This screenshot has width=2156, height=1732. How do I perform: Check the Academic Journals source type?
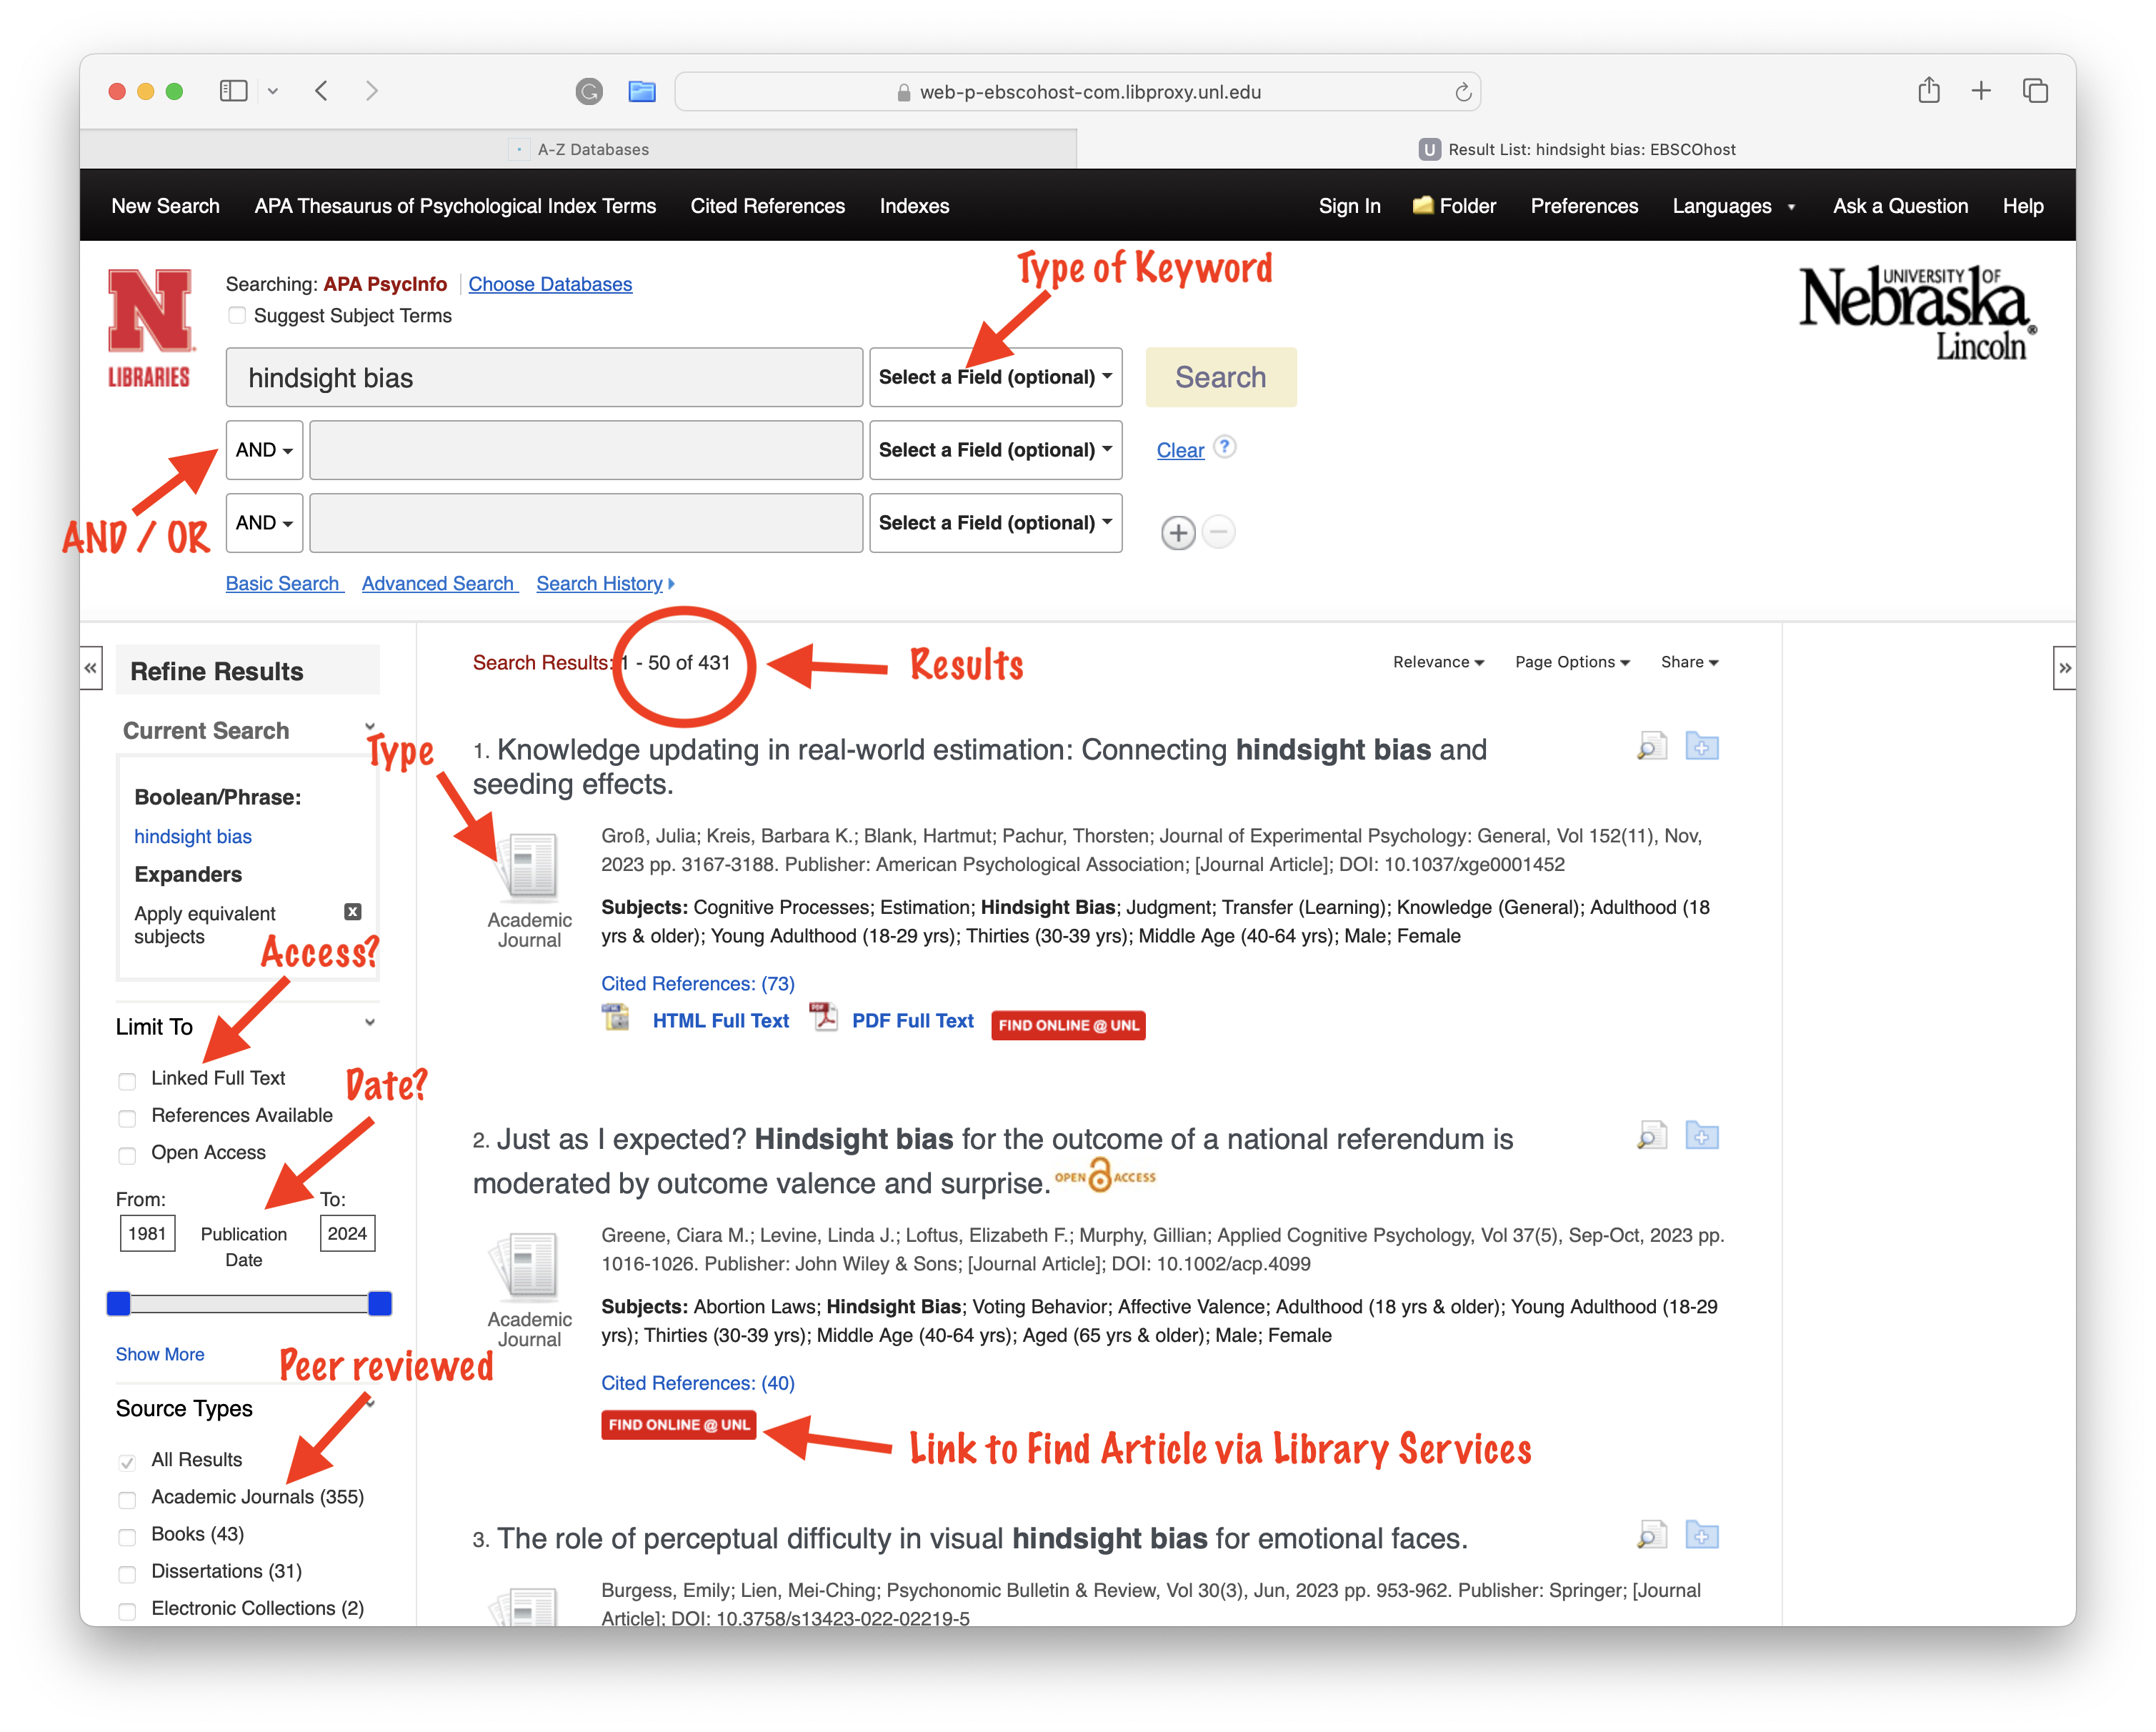point(127,1500)
